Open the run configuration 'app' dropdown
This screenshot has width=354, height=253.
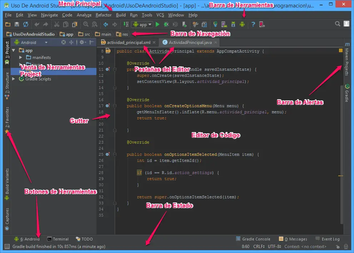[x=143, y=24]
